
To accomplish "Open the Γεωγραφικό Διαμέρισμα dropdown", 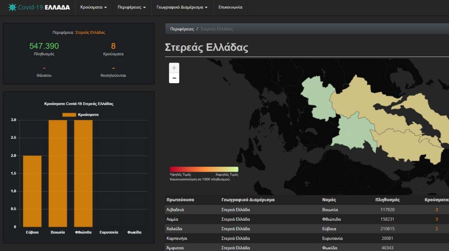I will coord(182,7).
